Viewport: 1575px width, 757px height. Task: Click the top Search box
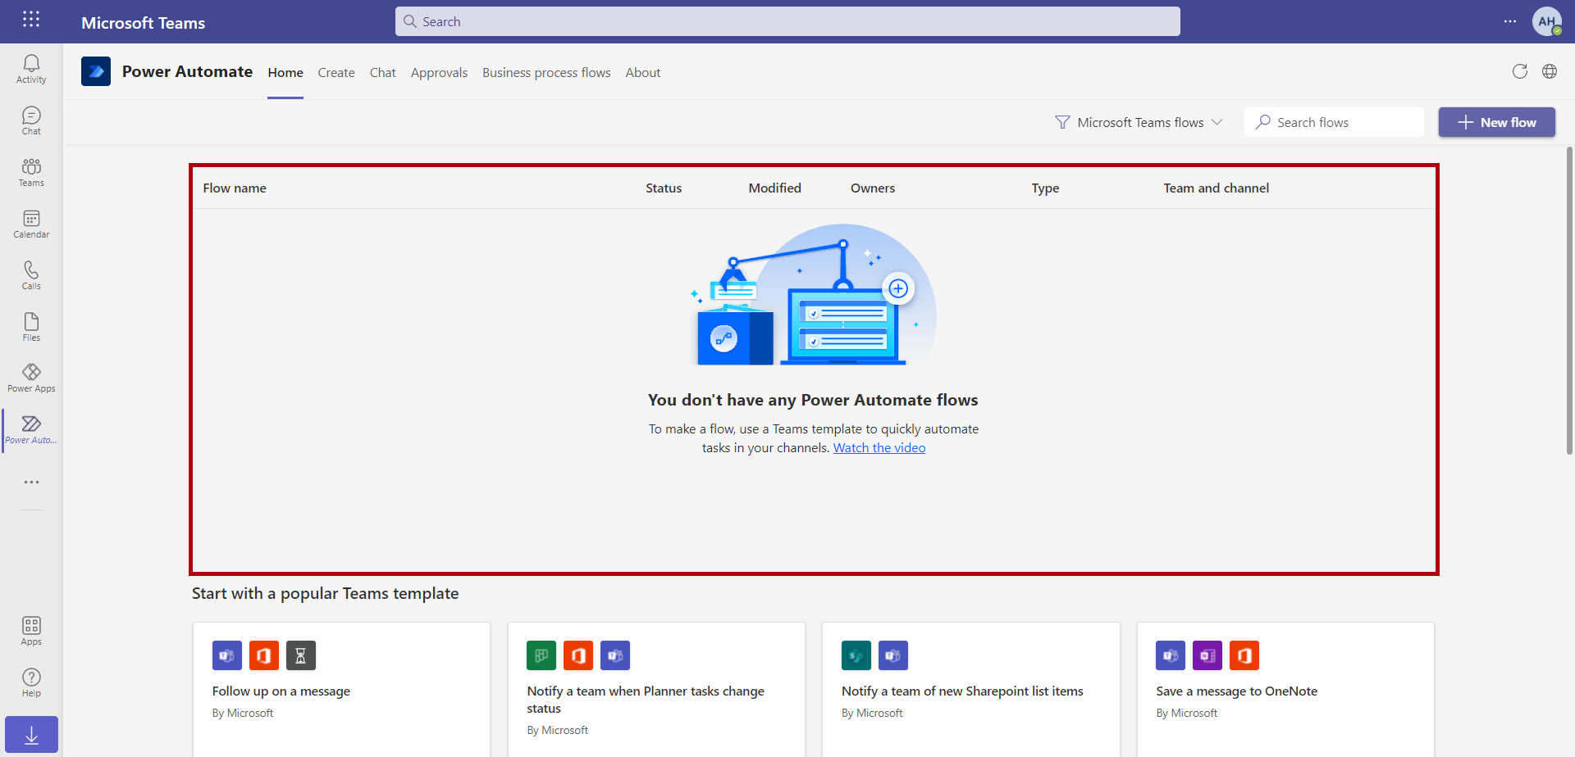click(x=787, y=21)
